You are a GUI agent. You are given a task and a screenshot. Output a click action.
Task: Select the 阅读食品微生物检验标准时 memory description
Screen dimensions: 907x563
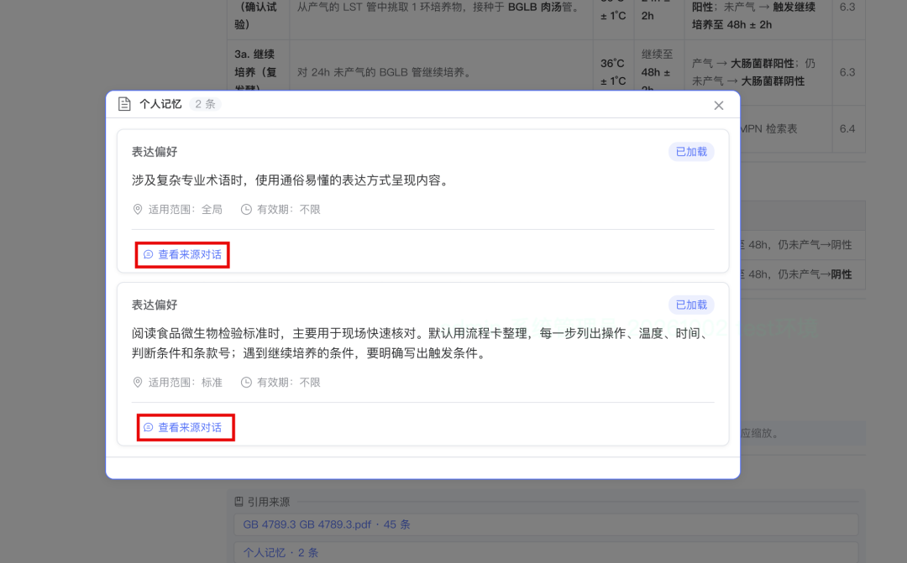(x=422, y=343)
